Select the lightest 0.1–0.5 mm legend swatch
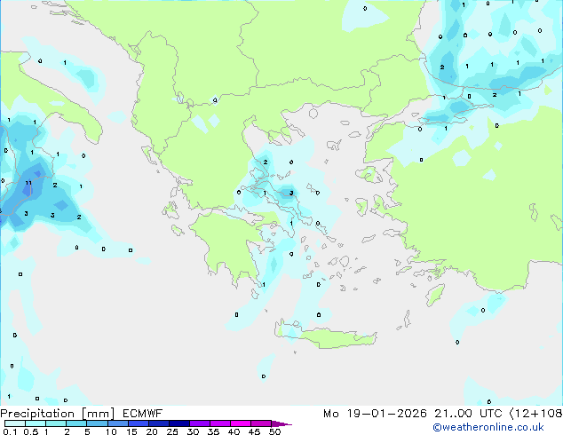The height and width of the screenshot is (435, 563). point(15,423)
